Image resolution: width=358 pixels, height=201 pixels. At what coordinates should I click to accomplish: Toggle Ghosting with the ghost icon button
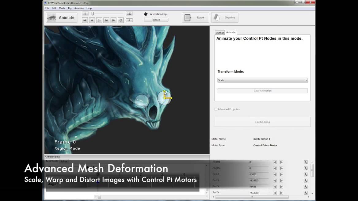click(x=225, y=17)
